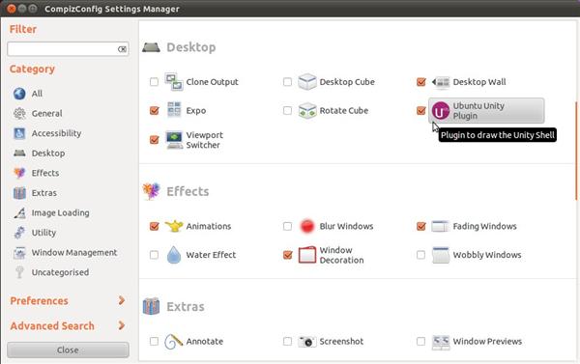
Task: Uncheck the Viewport Switcher checkbox
Action: pyautogui.click(x=155, y=140)
